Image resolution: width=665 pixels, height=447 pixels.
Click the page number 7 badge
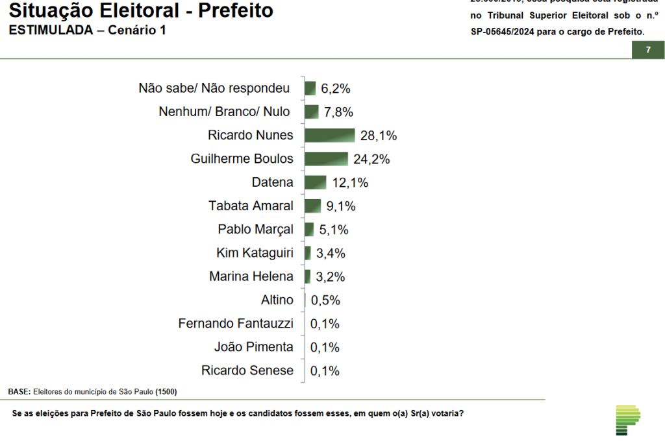(647, 50)
